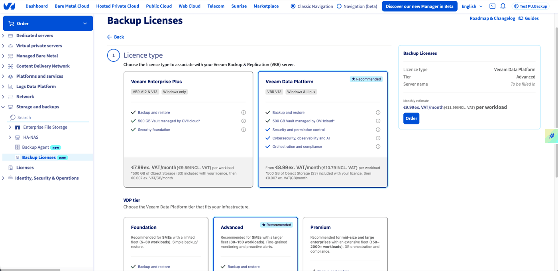Expand the Dedicated servers chevron
This screenshot has width=558, height=271.
[3, 35]
